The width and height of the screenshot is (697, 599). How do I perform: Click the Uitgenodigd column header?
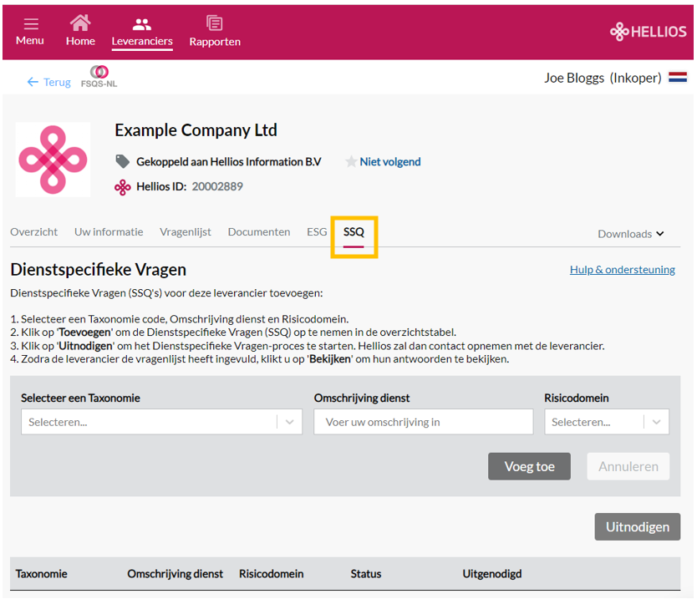[492, 574]
